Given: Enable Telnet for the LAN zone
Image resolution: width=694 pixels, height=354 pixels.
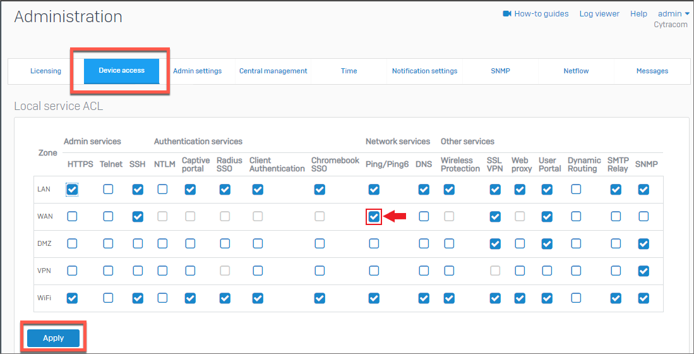Looking at the screenshot, I should click(x=108, y=190).
